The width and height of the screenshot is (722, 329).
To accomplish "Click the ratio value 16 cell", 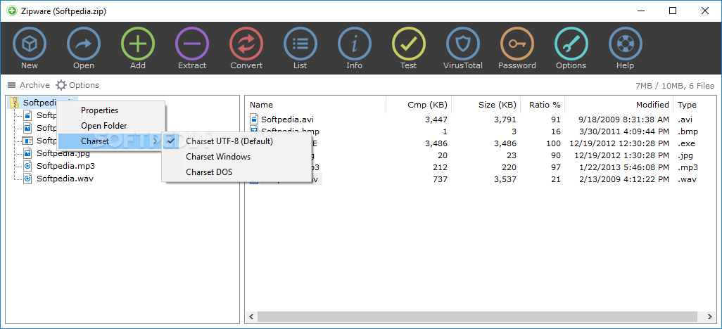I will tap(556, 131).
